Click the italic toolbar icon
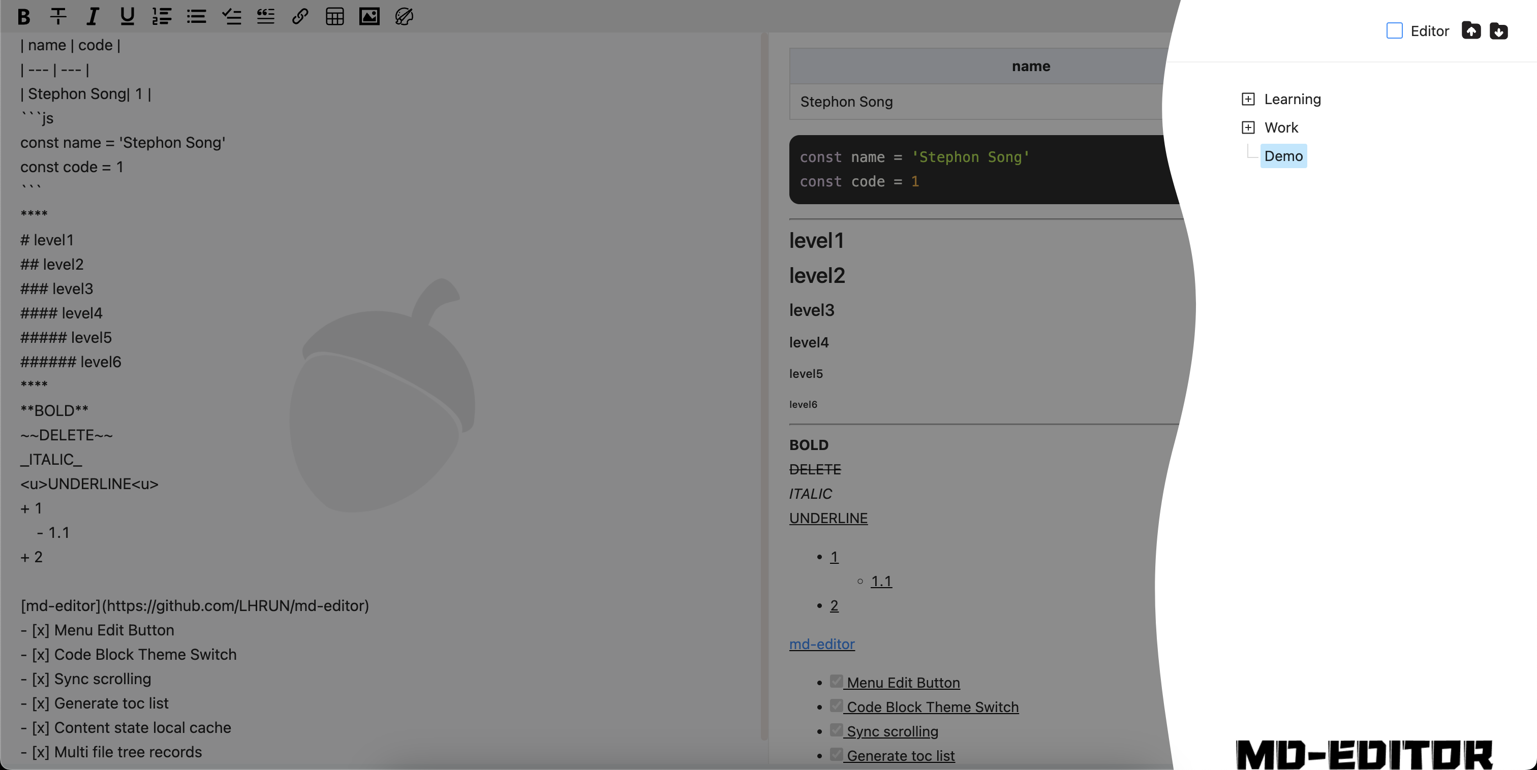Screen dimensions: 1537x770 click(93, 16)
